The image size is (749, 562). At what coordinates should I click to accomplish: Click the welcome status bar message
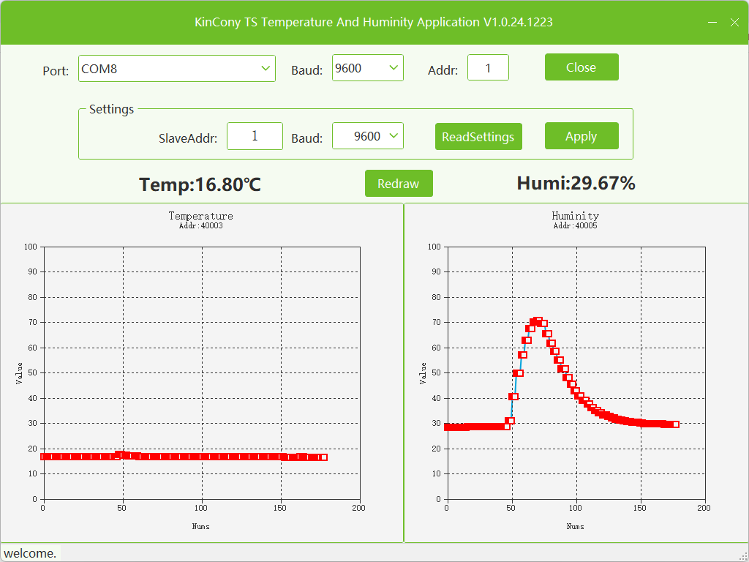point(31,553)
